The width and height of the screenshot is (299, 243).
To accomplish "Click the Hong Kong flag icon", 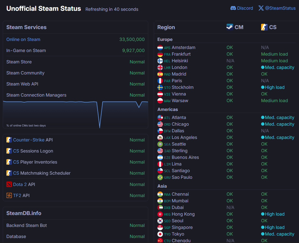I will point(160,214).
